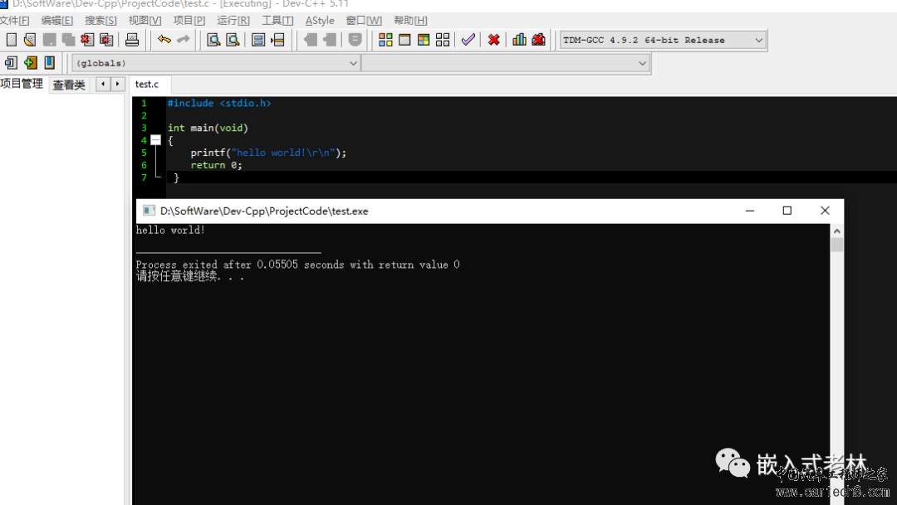897x505 pixels.
Task: Click the Profile analysis bar chart icon
Action: tap(519, 40)
